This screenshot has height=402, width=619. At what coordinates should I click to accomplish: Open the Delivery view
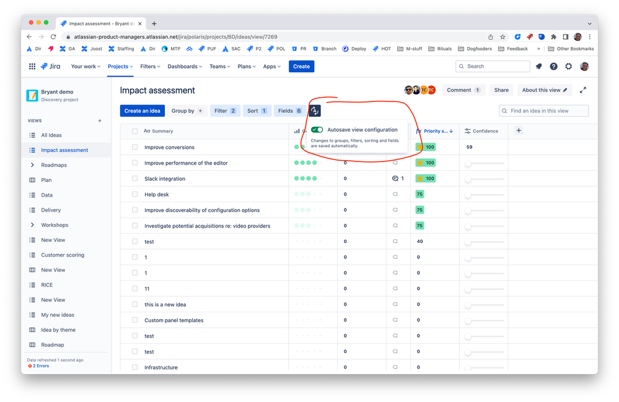click(51, 210)
